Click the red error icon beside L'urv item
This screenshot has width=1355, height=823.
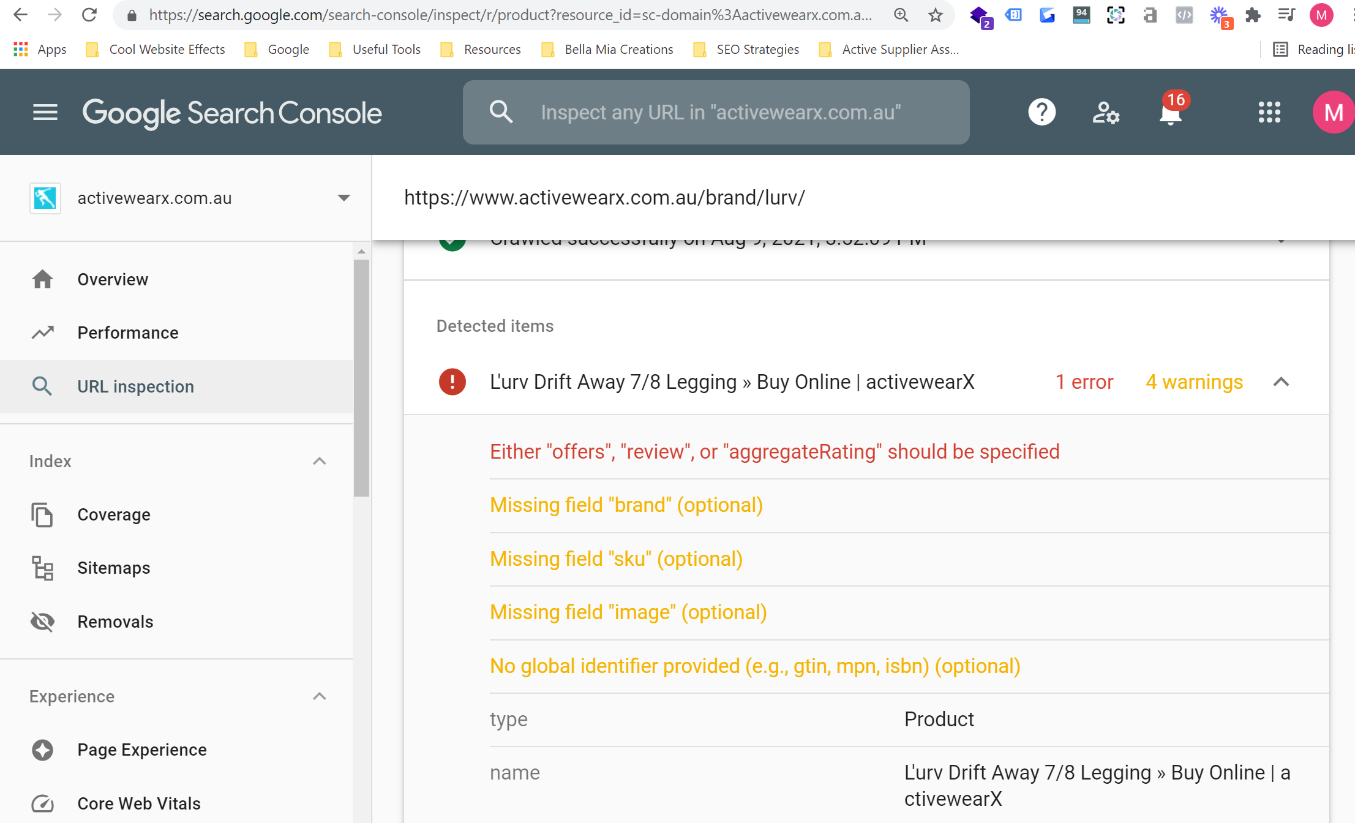click(x=452, y=382)
